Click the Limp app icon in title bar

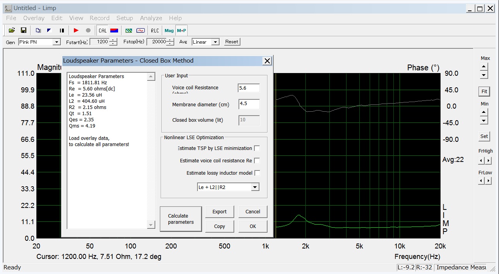(8, 8)
